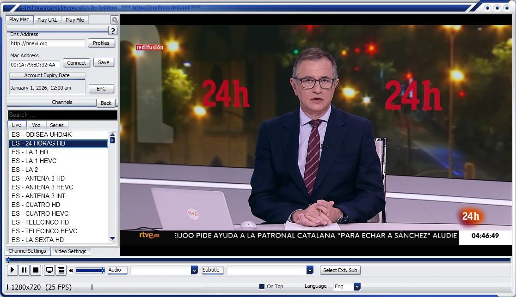Screen dimensions: 516x297
Task: Switch to the Play URL tab
Action: point(47,20)
